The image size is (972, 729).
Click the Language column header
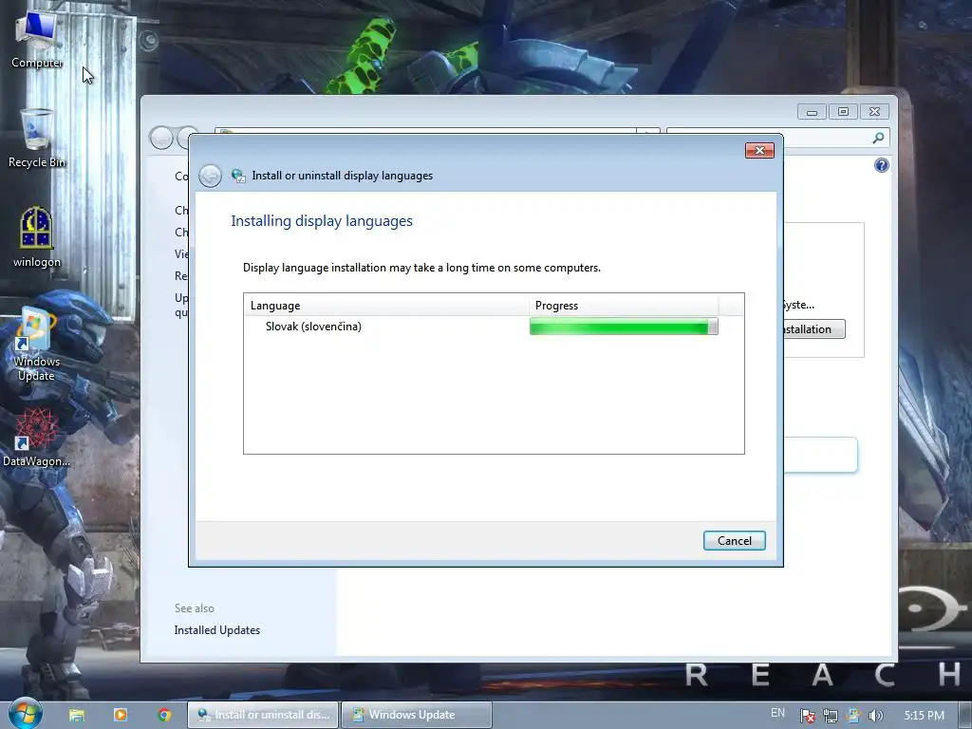click(385, 306)
